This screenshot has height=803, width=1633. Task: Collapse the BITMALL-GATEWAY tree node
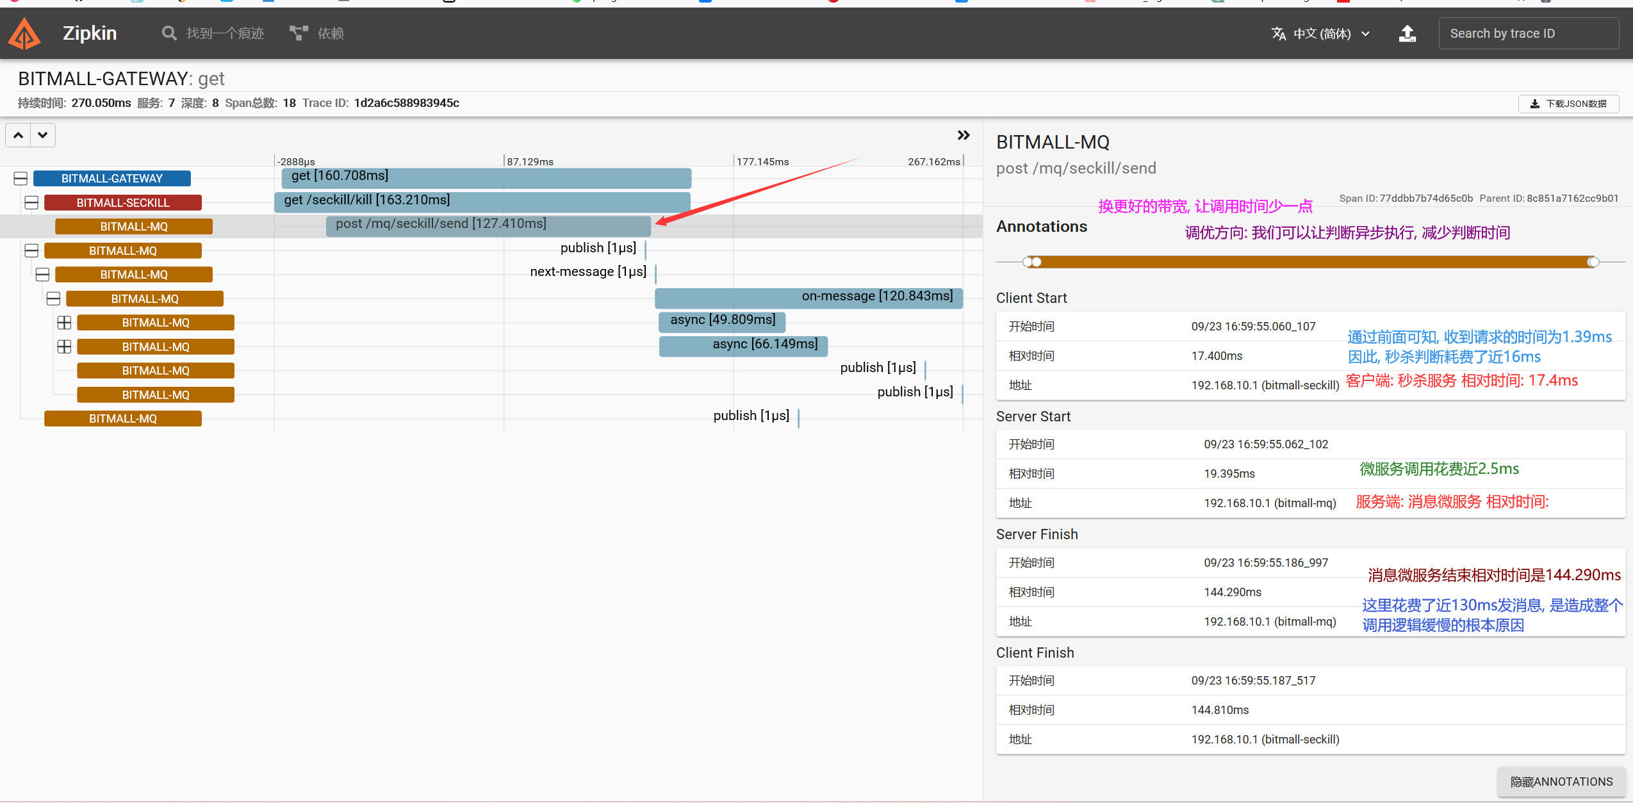(x=21, y=179)
